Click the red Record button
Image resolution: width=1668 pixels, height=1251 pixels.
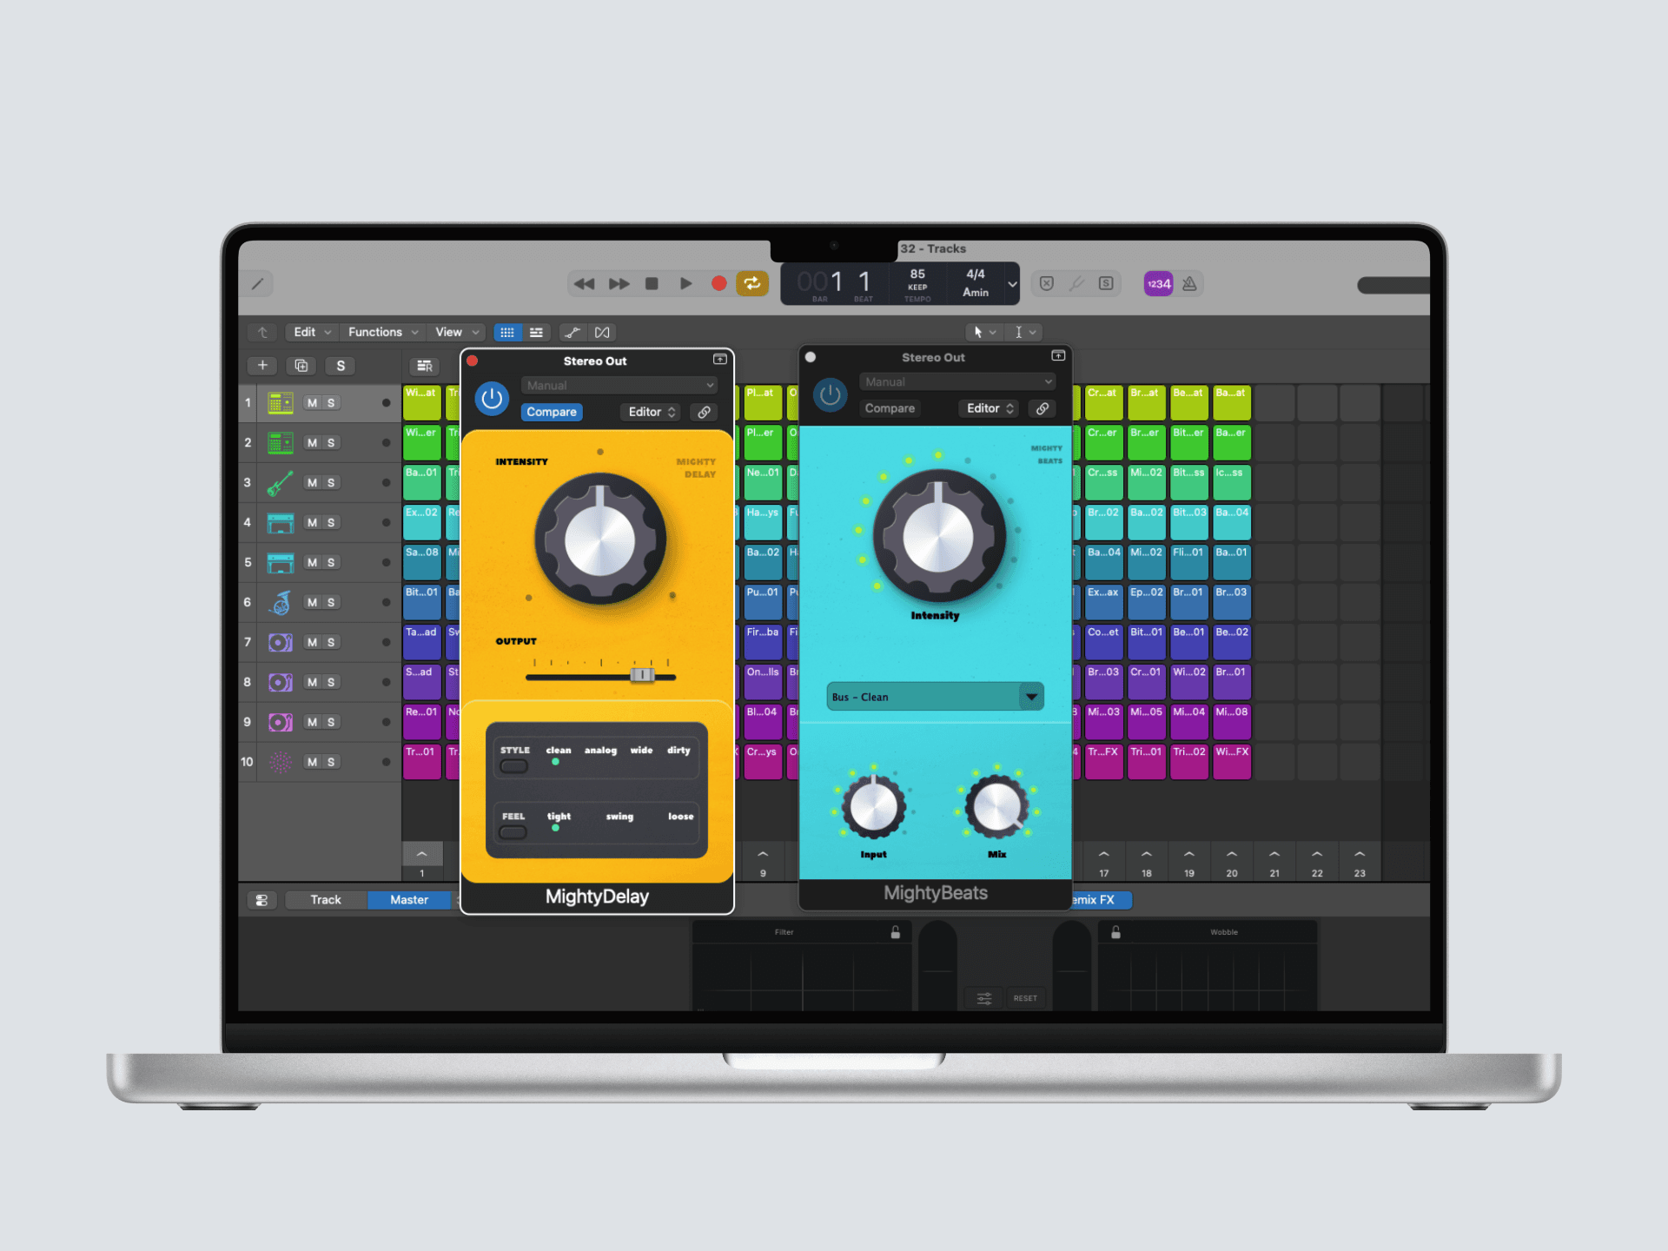point(718,283)
